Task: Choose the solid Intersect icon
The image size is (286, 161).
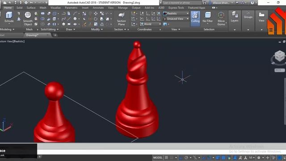Action: point(43,24)
